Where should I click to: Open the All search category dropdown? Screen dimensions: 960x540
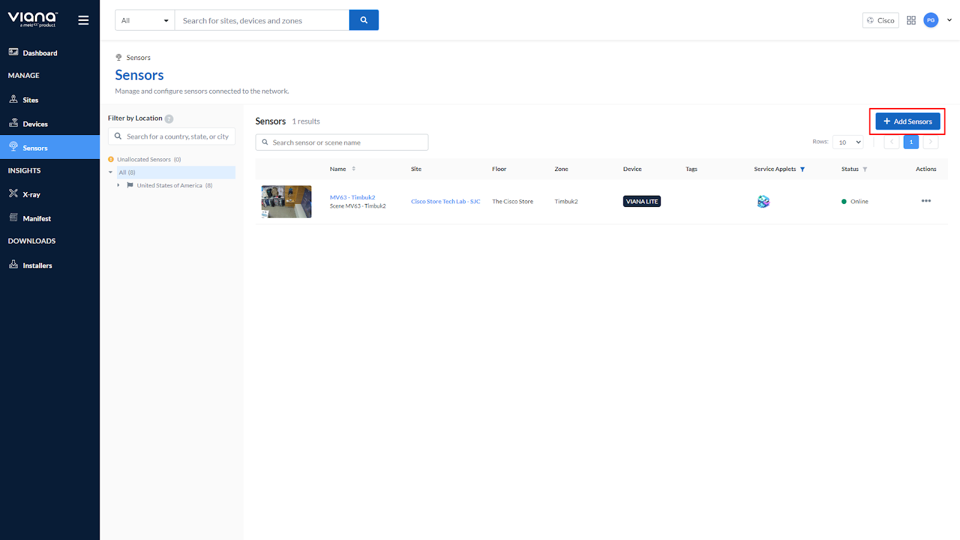pyautogui.click(x=145, y=20)
